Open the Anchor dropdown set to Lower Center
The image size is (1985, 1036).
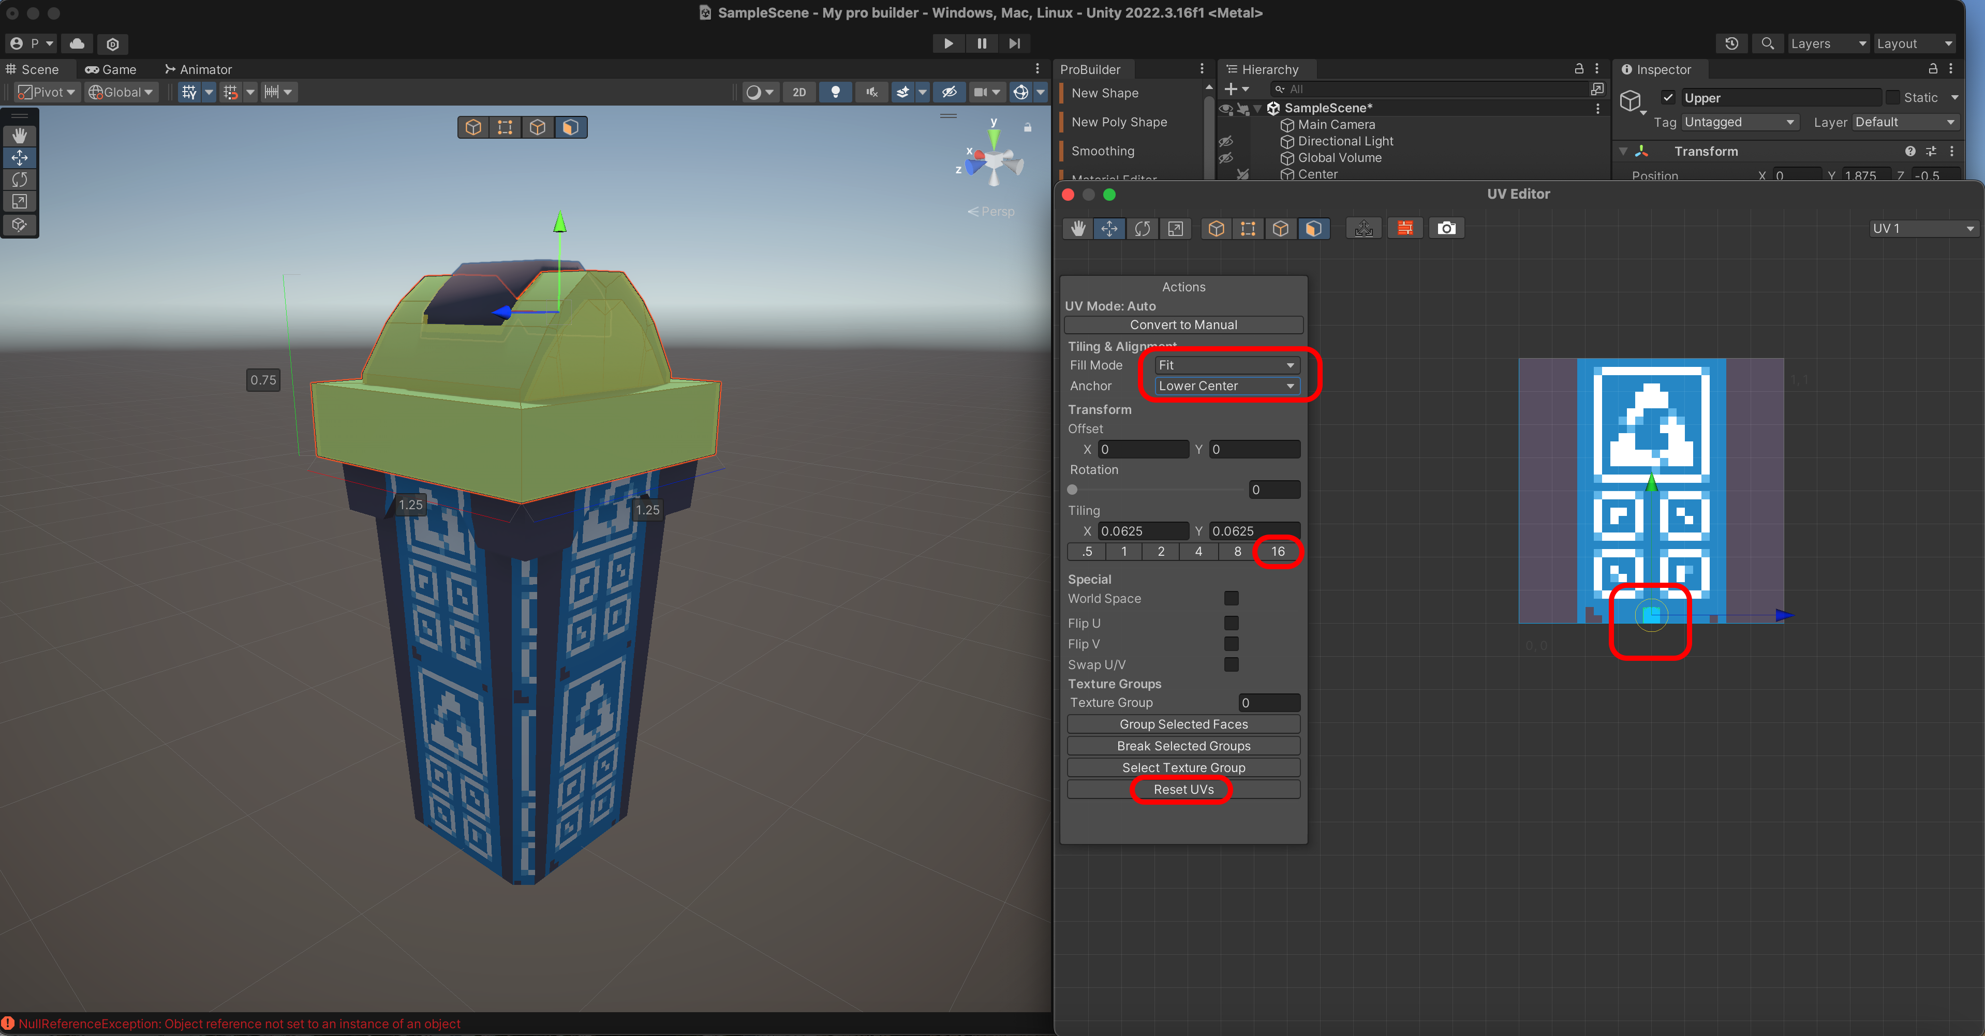pyautogui.click(x=1226, y=386)
